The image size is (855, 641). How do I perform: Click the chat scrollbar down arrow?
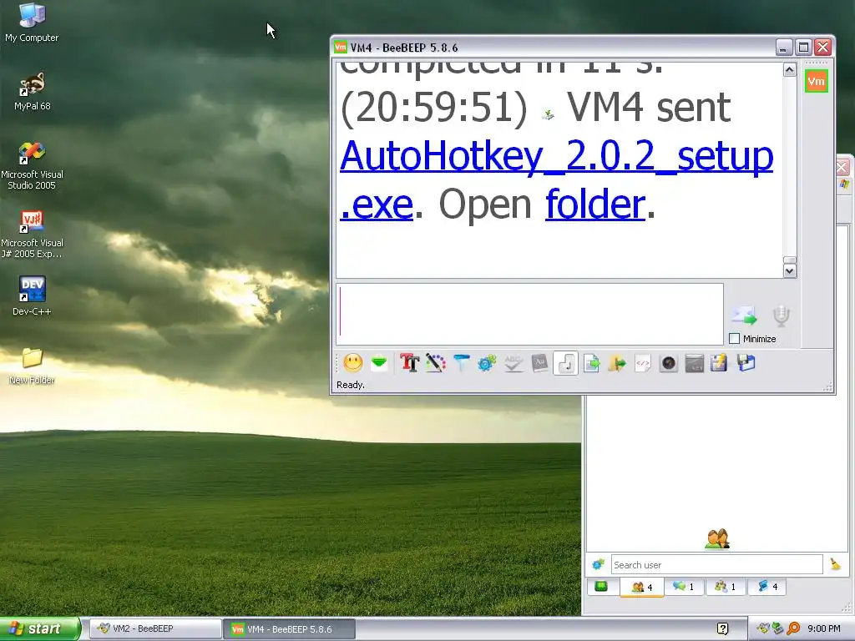790,271
